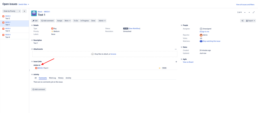Click the Unassigned assignee avatar icon
The image size is (258, 113).
201,29
